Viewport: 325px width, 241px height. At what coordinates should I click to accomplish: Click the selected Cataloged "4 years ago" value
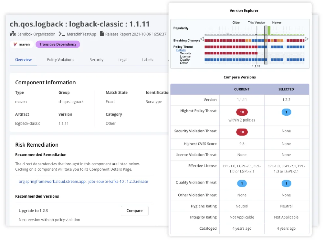(286, 228)
